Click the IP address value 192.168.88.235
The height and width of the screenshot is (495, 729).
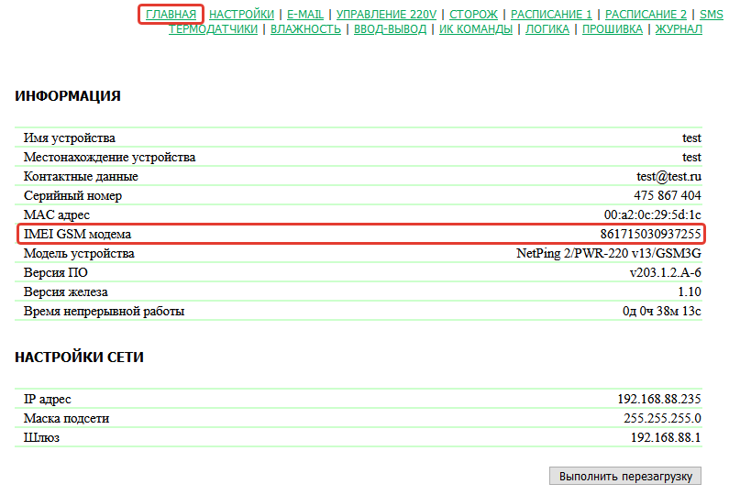click(658, 400)
